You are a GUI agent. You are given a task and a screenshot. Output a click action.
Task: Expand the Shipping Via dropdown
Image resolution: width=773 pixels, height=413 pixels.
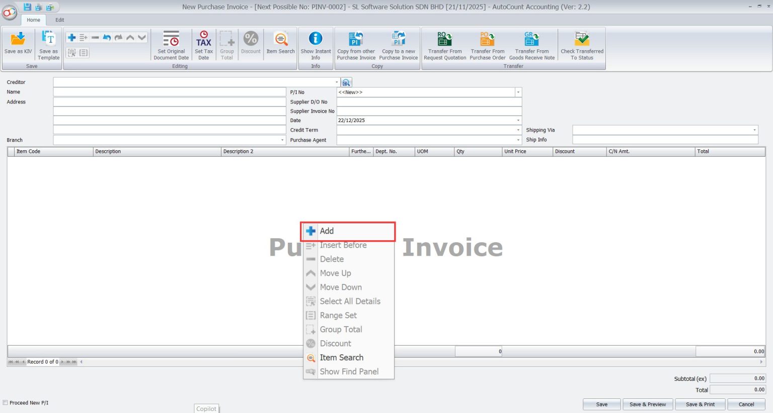(x=754, y=130)
